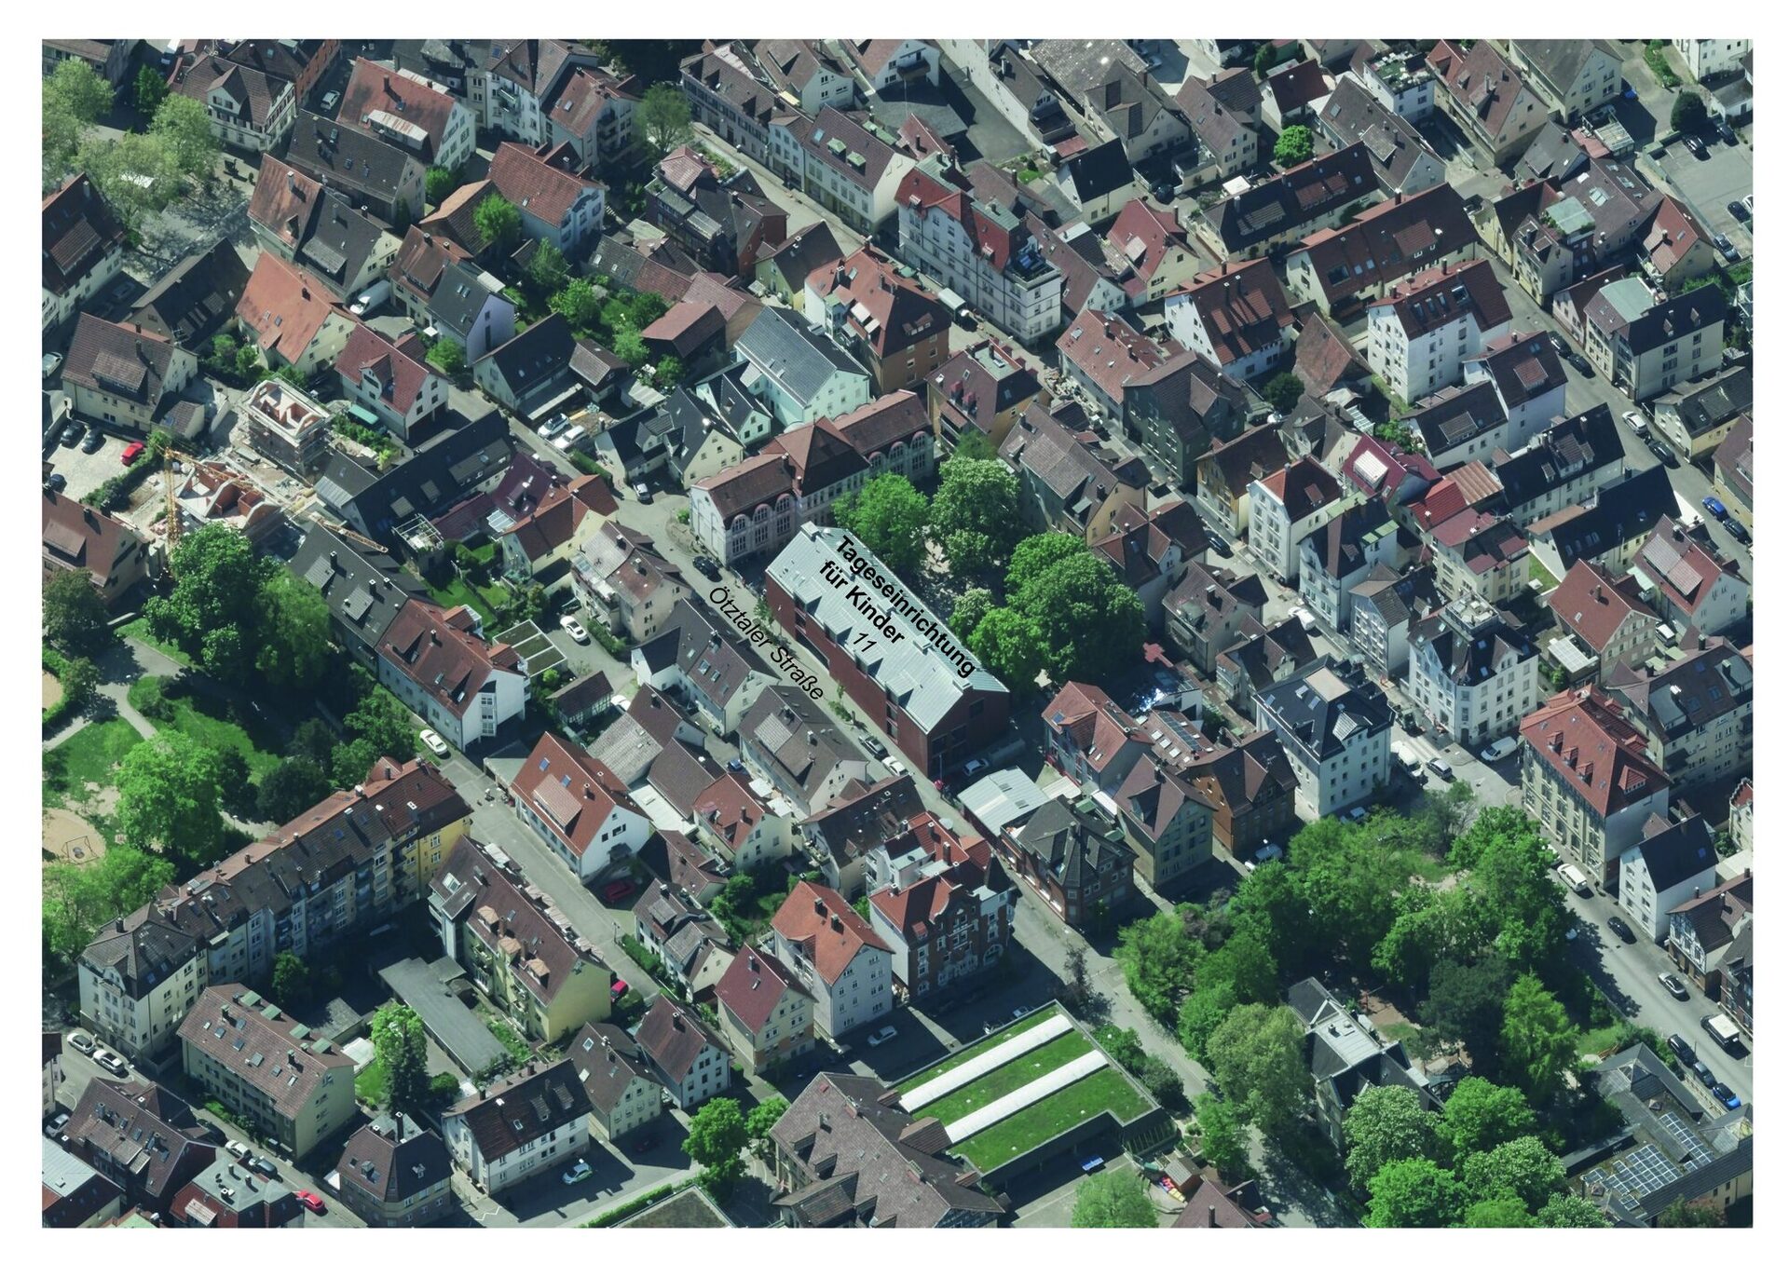Click the number '11' on the roof

point(863,642)
